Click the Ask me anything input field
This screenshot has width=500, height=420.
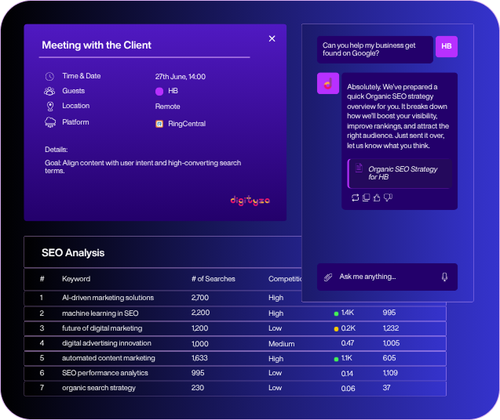click(385, 277)
